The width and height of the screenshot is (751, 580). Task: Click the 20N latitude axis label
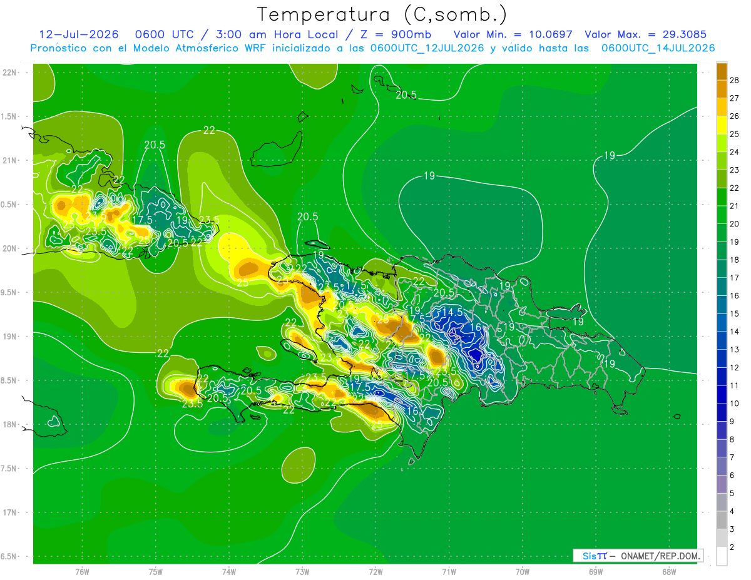(x=9, y=248)
